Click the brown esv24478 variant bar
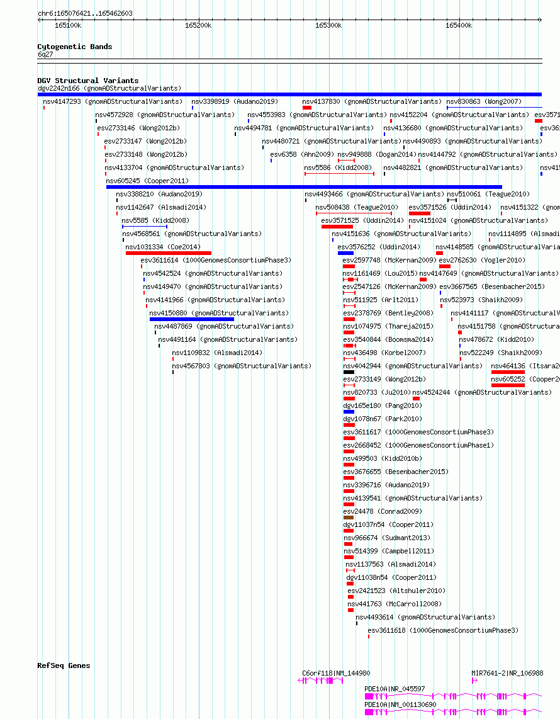Screen dimensions: 560x719 click(x=349, y=518)
